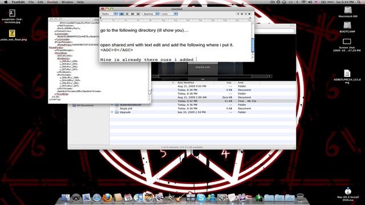Viewport: 365px width, 205px height.
Task: Open Spotlight search in menu bar
Action: coord(359,2)
